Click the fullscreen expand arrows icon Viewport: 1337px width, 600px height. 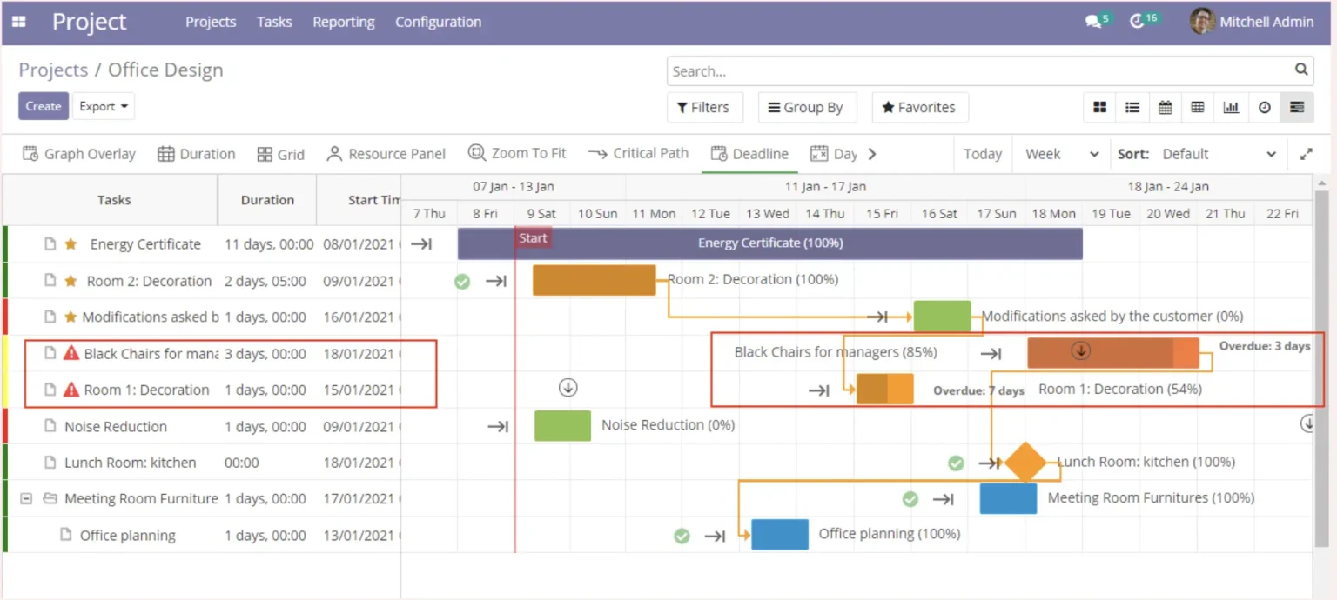[1306, 154]
